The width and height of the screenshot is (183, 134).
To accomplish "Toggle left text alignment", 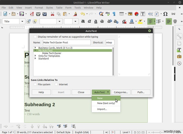I will pyautogui.click(x=169, y=21).
